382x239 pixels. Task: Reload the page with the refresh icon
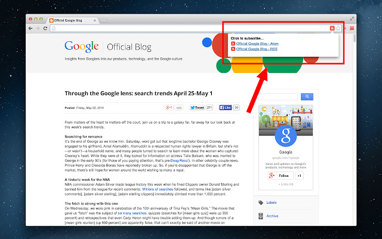45,28
